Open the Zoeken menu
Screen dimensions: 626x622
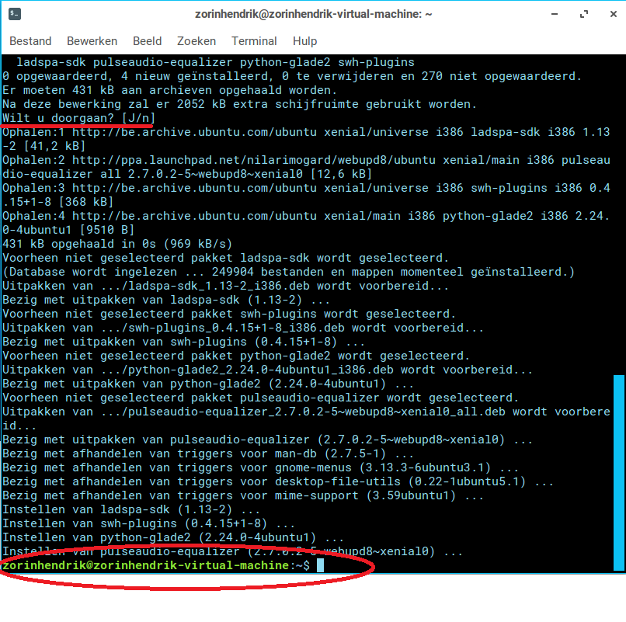point(196,41)
